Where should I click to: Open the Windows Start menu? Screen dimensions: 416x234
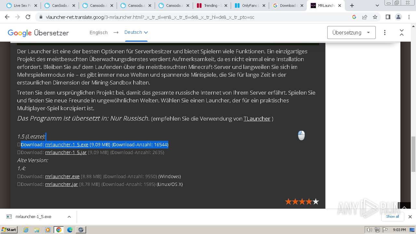(x=9, y=229)
